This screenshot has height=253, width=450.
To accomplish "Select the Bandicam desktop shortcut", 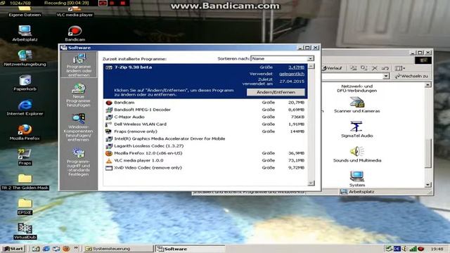I will click(x=75, y=33).
